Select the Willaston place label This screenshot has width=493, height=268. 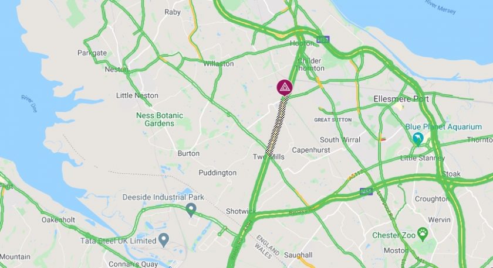coord(218,64)
